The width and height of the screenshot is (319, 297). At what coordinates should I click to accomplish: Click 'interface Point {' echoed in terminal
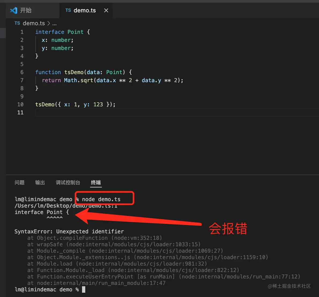(42, 212)
